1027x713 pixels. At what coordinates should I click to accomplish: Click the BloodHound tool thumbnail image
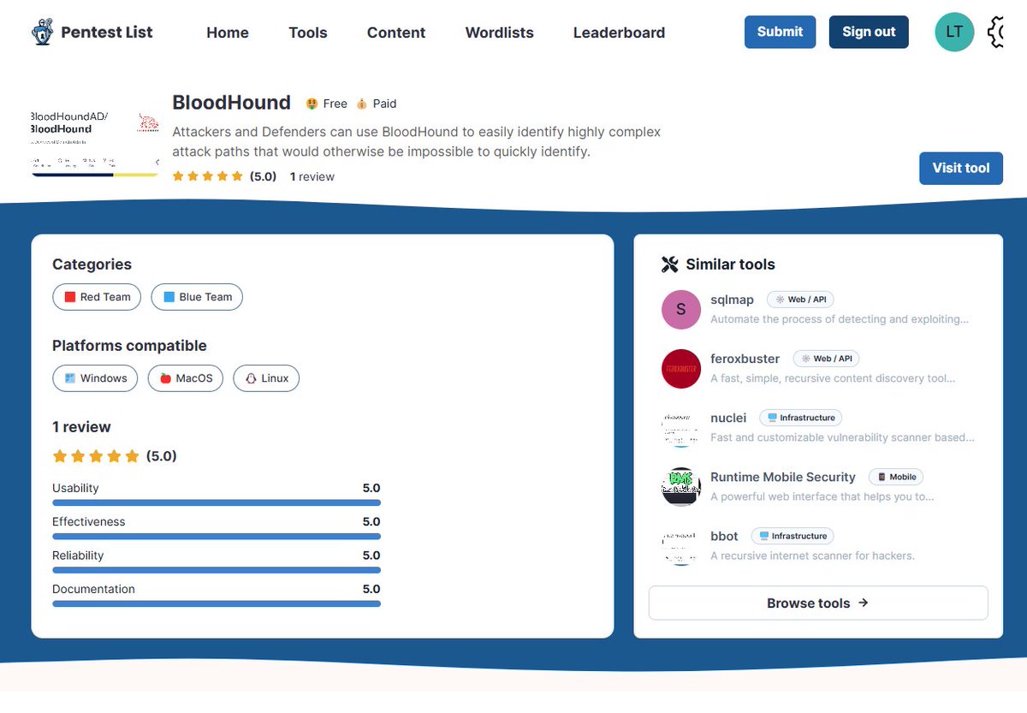point(95,143)
